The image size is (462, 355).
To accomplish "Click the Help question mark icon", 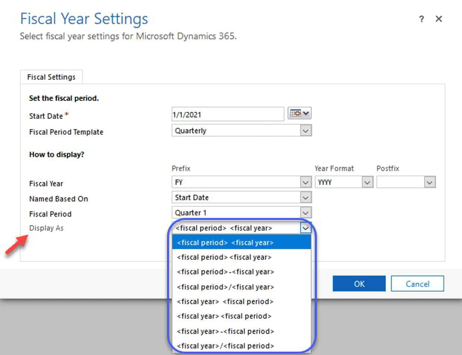I will pos(421,19).
